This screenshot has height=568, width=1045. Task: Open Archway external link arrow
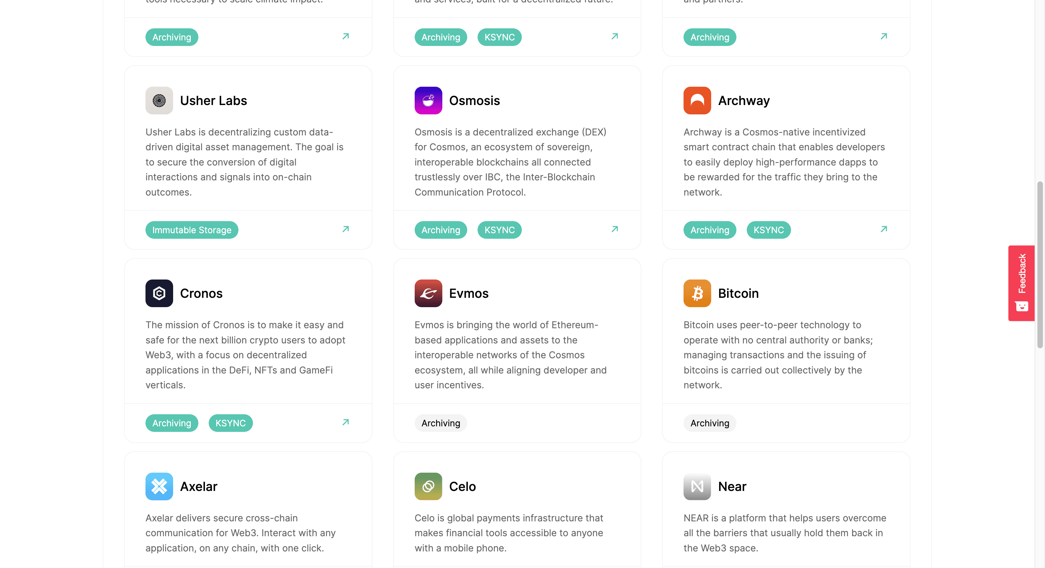click(884, 229)
